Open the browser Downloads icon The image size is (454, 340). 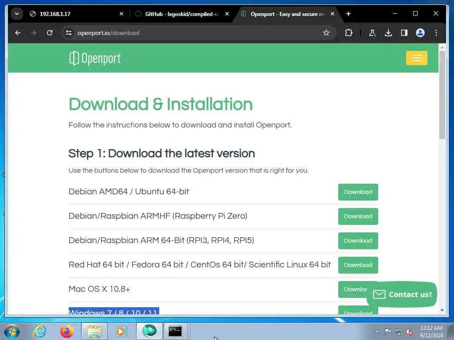pos(388,33)
